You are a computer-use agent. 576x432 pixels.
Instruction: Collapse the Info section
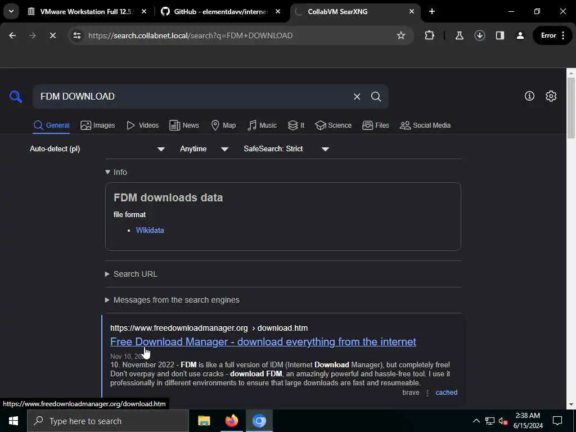(116, 172)
